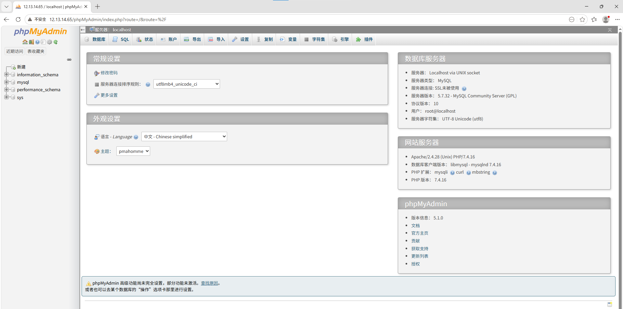
Task: Open the 账户 tab
Action: pyautogui.click(x=168, y=39)
